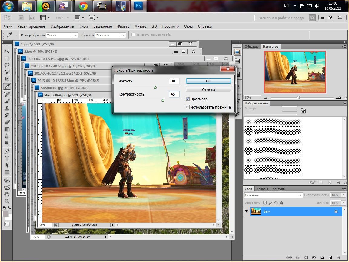Select the Zoom tool
This screenshot has height=262, width=349.
pyautogui.click(x=7, y=201)
